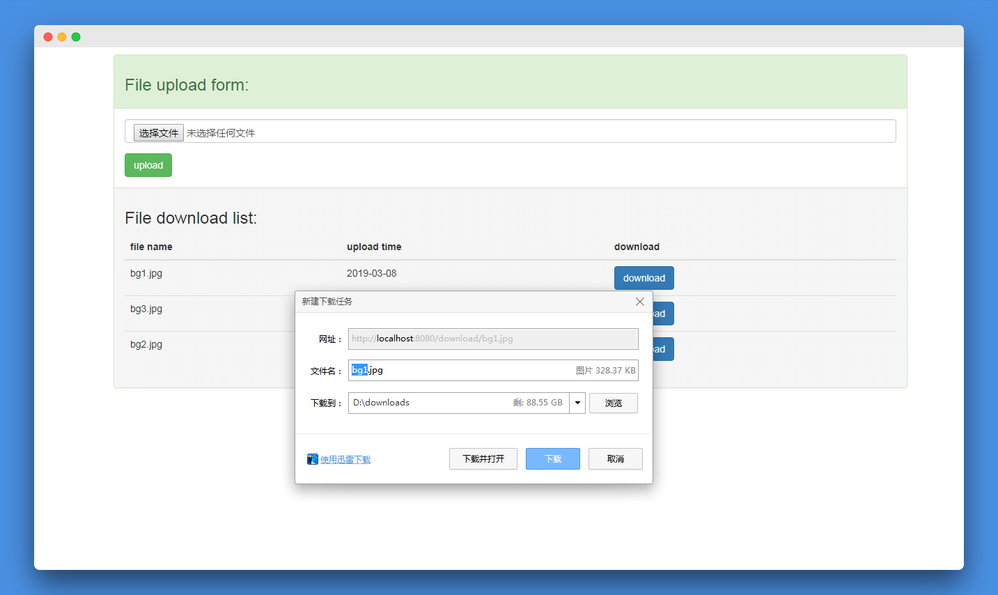This screenshot has width=998, height=595.
Task: Click the 下载并打开 button
Action: click(483, 459)
